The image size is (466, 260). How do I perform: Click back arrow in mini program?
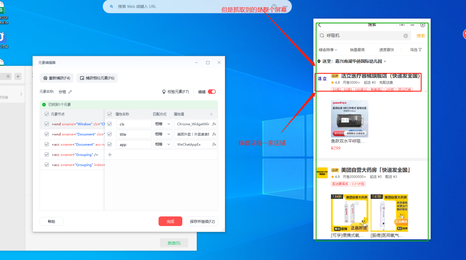click(x=320, y=25)
